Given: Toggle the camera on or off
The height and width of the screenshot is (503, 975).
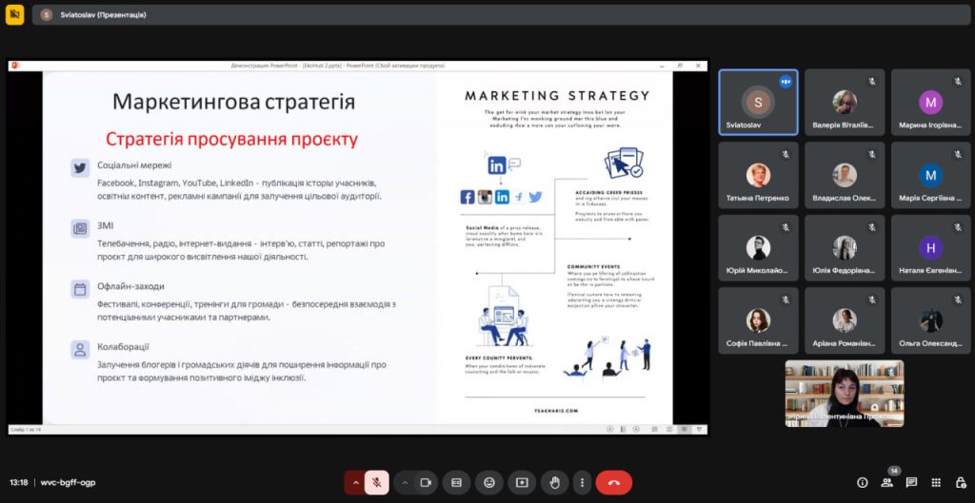Looking at the screenshot, I should click(427, 482).
